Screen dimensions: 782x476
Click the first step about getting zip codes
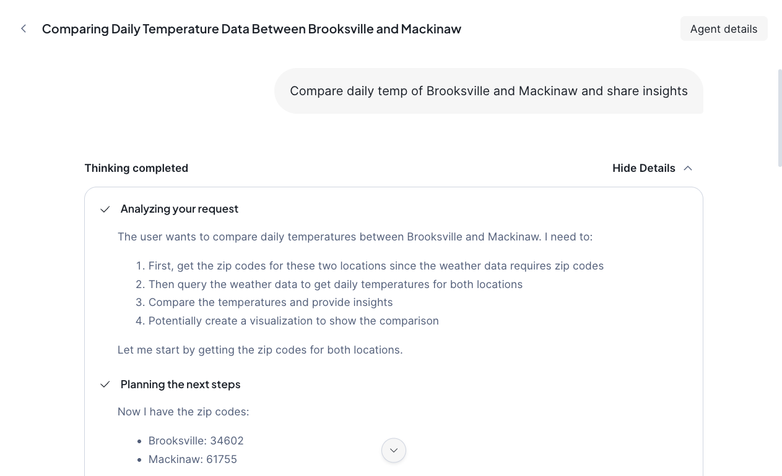[376, 266]
